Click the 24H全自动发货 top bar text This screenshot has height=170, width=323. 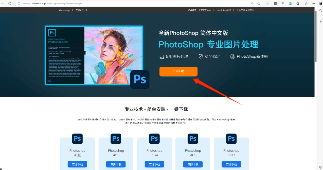(x=224, y=10)
